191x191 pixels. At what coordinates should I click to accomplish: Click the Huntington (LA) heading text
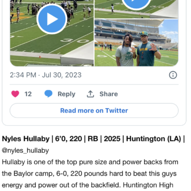[x=153, y=139]
